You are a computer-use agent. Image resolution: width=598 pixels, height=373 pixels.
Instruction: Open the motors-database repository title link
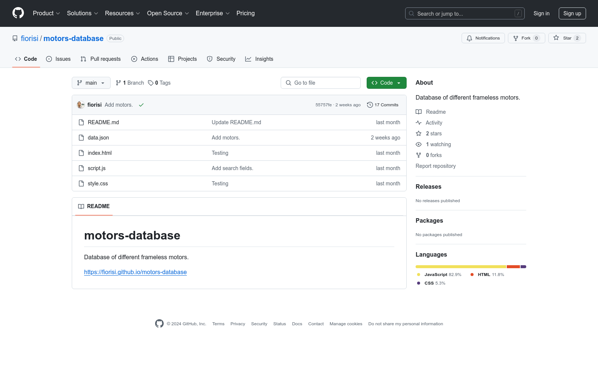74,38
